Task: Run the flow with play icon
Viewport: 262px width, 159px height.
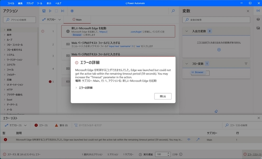Action: (x=50, y=11)
